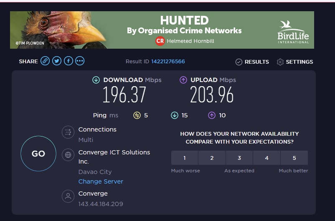Open more share options ellipsis icon

[x=80, y=61]
